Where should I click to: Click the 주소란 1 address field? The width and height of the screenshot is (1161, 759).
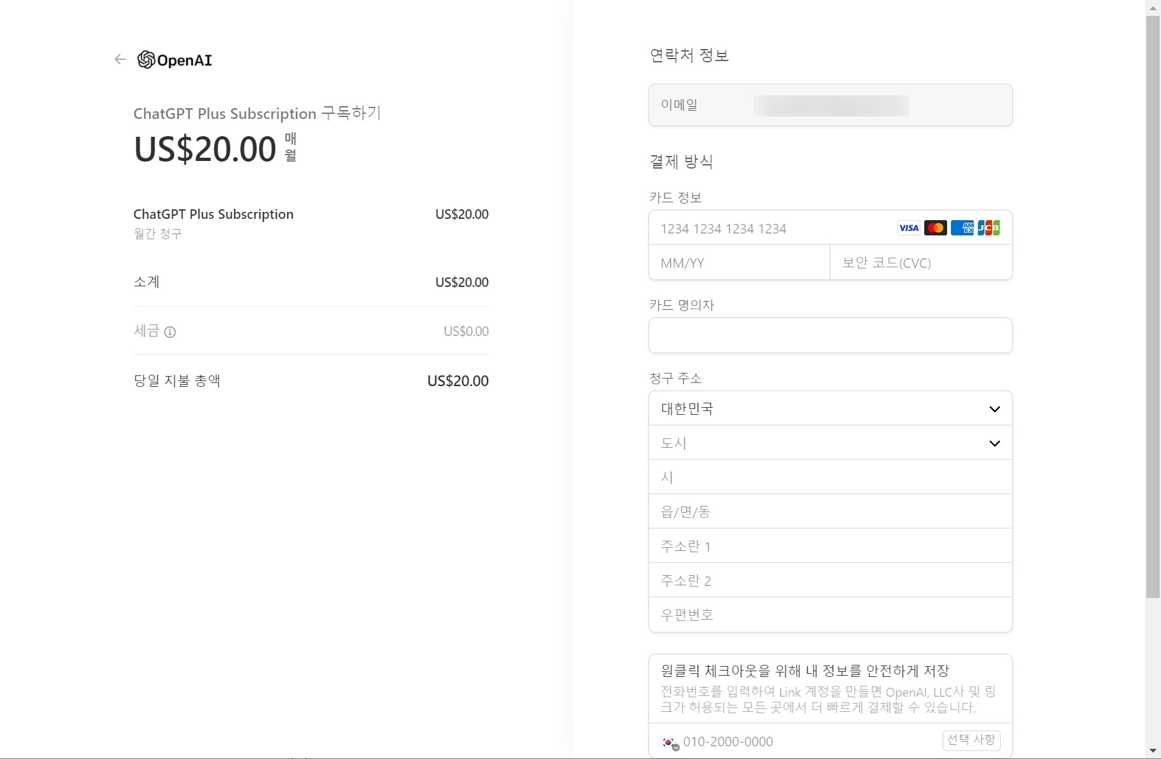coord(829,545)
